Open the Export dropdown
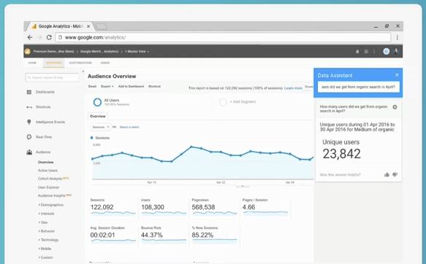 click(107, 87)
